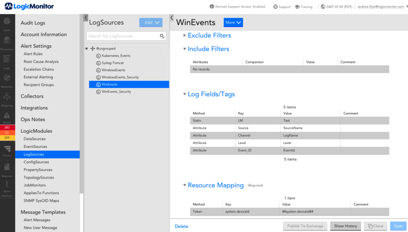
Task: Open the Add dropdown in LogSources
Action: [x=151, y=22]
